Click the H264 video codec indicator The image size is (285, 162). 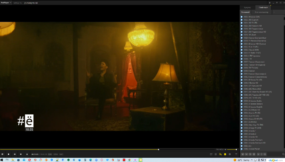[56, 154]
